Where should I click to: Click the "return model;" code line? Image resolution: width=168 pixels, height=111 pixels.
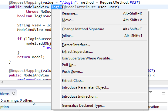click(x=31, y=57)
